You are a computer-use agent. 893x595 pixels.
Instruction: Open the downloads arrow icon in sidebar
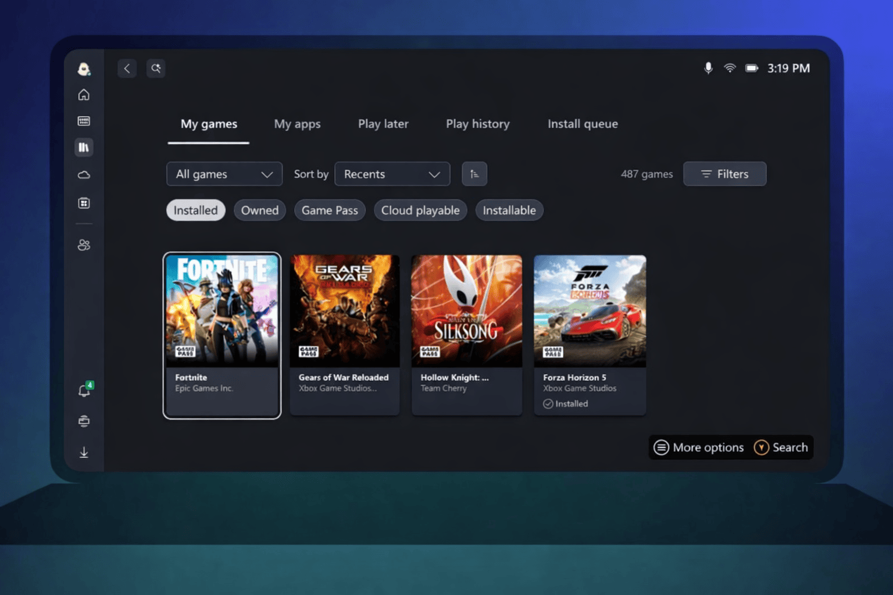pos(84,452)
